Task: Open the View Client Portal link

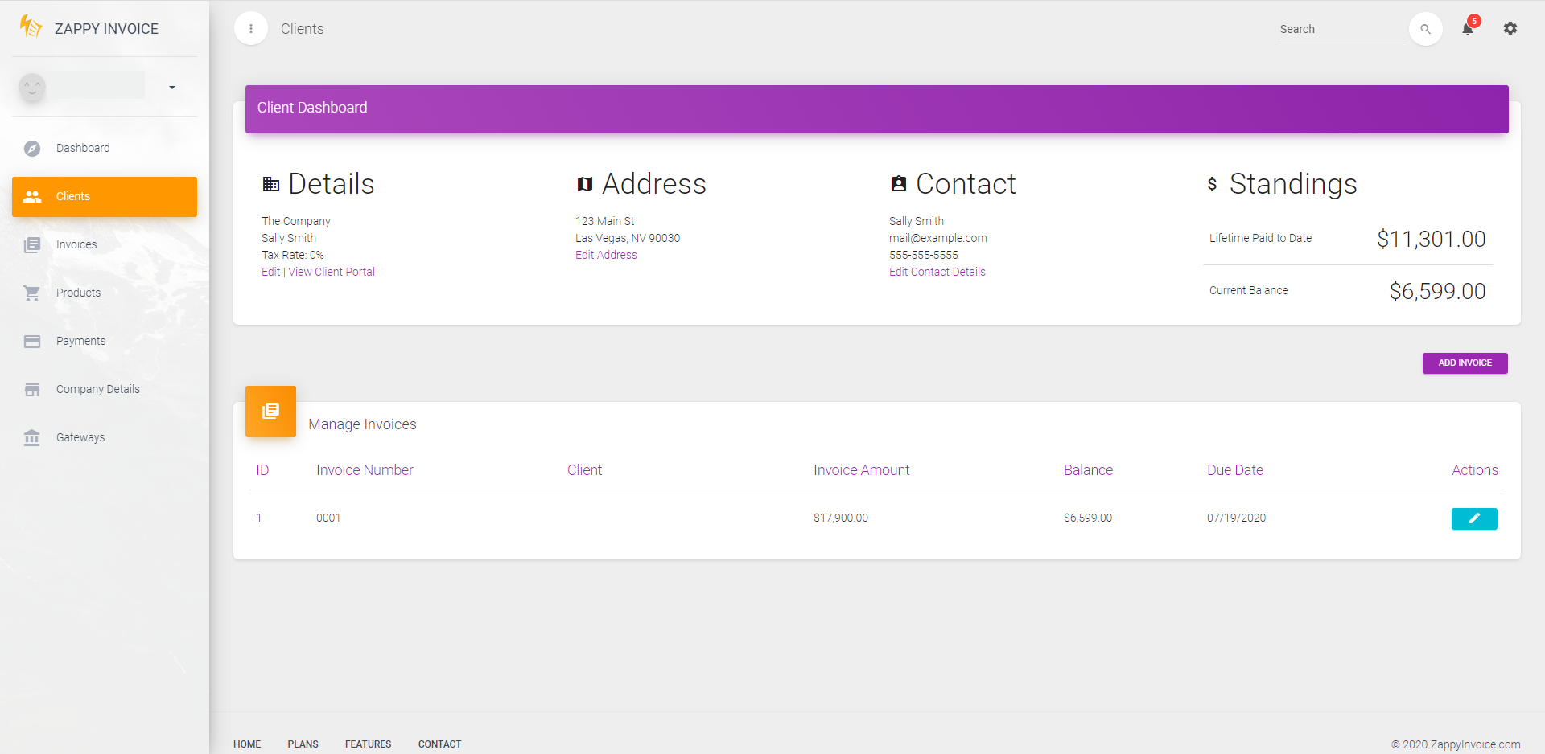Action: tap(332, 272)
